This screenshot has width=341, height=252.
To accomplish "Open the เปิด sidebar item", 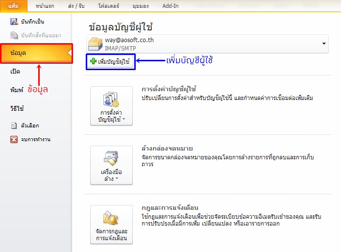I will coord(15,72).
